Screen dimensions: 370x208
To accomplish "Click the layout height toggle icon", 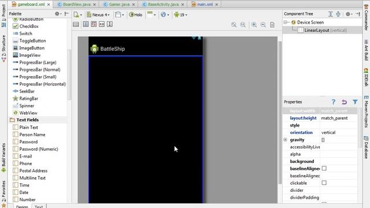I will tap(110, 24).
